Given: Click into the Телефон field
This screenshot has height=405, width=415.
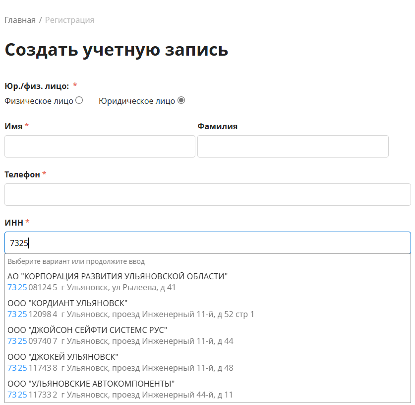Looking at the screenshot, I should [208, 194].
